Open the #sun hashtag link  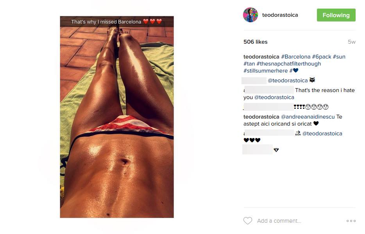[x=339, y=57]
